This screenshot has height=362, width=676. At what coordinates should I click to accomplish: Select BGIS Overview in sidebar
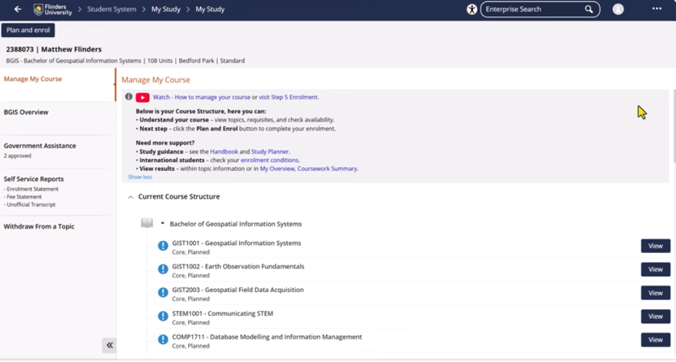pos(26,112)
